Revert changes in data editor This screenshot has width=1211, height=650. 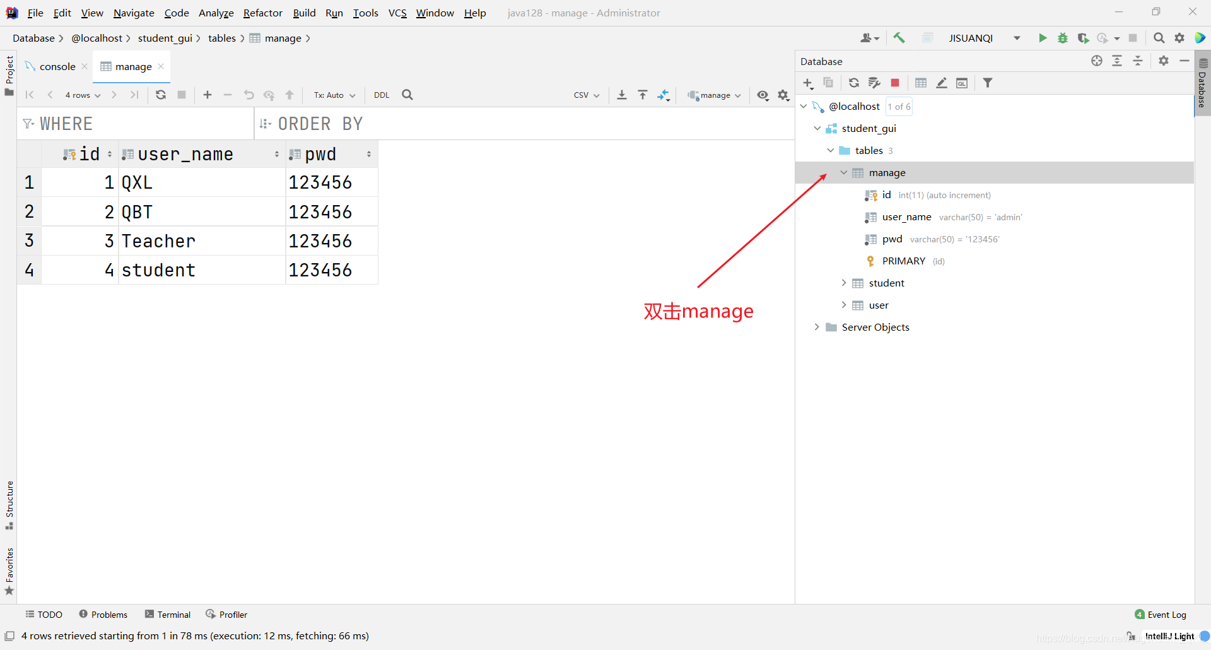[249, 95]
